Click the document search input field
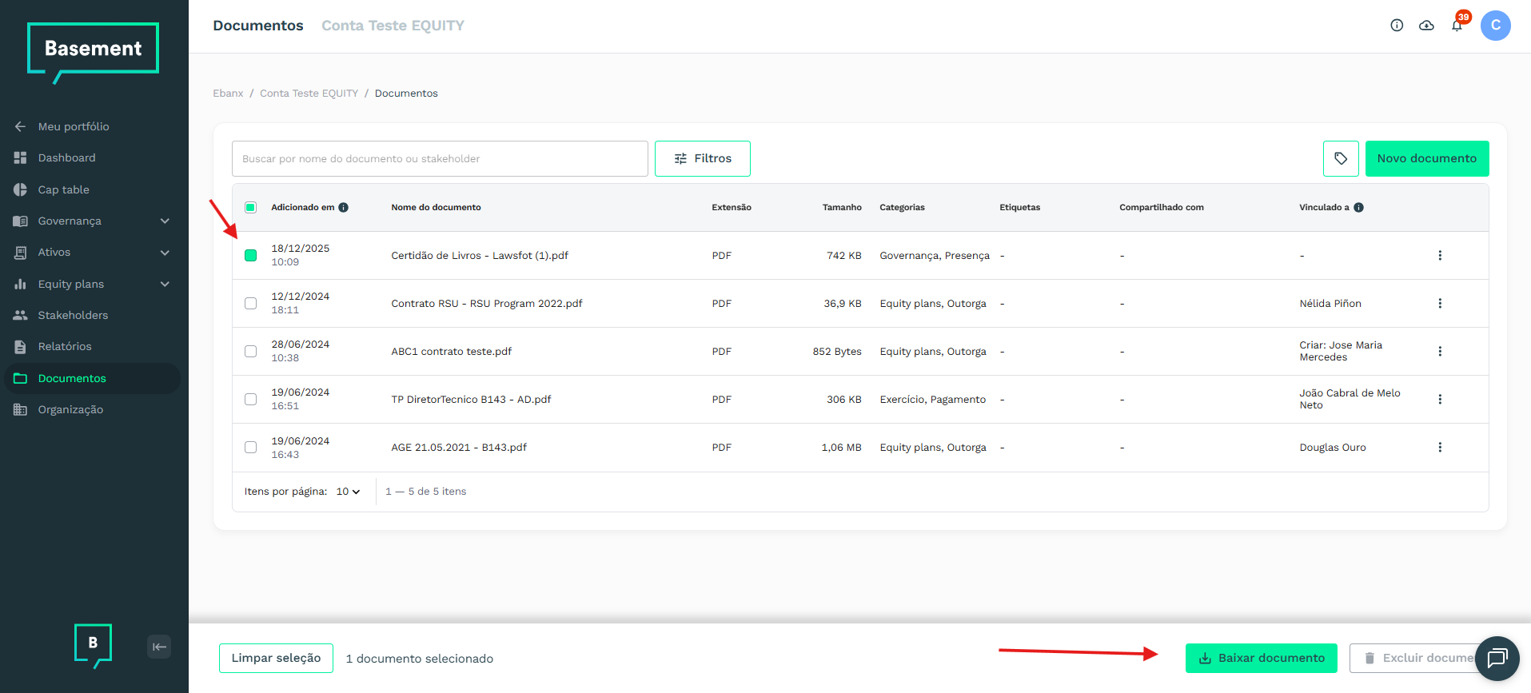The width and height of the screenshot is (1531, 693). (x=440, y=159)
